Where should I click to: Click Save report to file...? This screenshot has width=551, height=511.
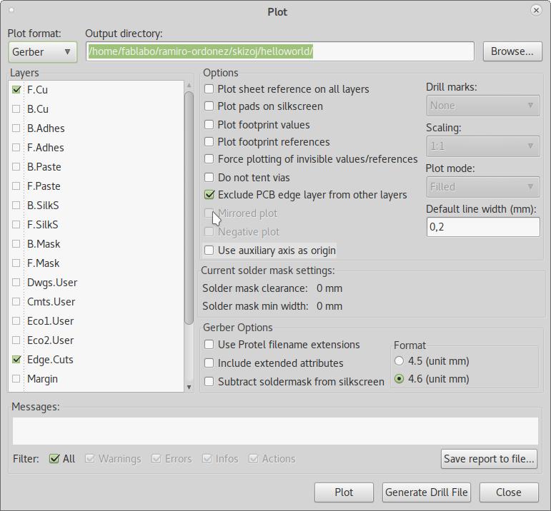489,459
